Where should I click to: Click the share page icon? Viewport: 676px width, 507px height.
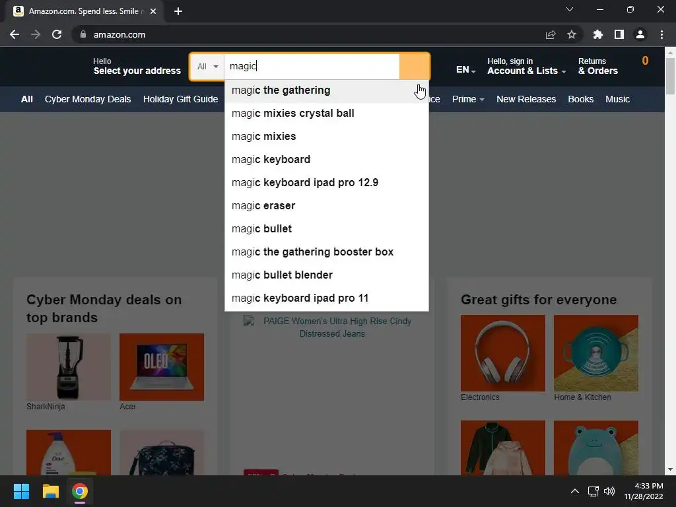[551, 34]
